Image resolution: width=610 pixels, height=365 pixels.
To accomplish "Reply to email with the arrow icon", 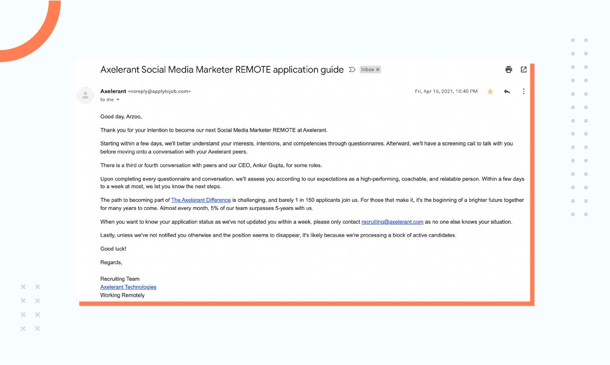I will point(507,91).
